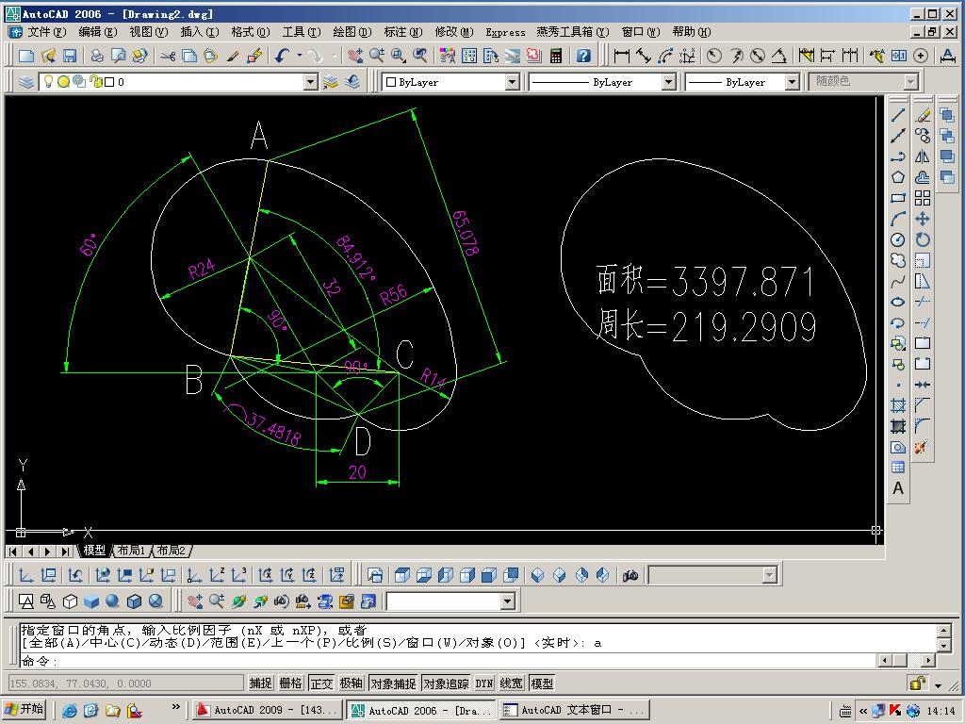Open the 标注(N) menu
Screen dimensions: 965x724
[x=403, y=32]
